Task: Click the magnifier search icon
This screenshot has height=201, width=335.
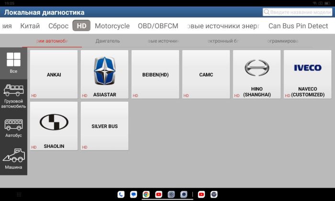Action: point(267,12)
